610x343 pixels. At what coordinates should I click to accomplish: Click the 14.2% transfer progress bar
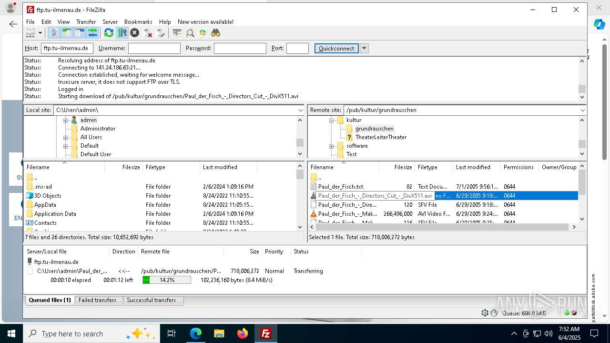[167, 280]
